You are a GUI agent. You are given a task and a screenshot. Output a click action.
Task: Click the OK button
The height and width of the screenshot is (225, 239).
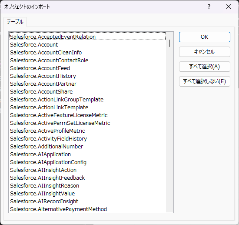[204, 37]
